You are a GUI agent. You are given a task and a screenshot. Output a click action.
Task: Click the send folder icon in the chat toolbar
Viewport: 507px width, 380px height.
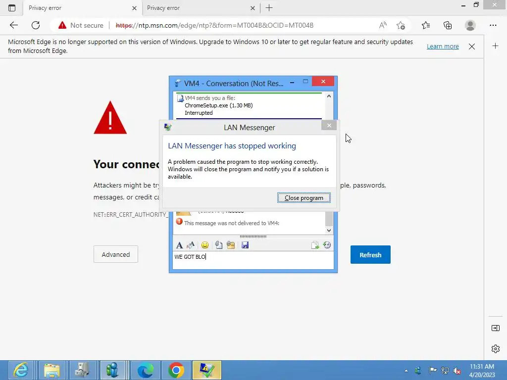click(231, 245)
